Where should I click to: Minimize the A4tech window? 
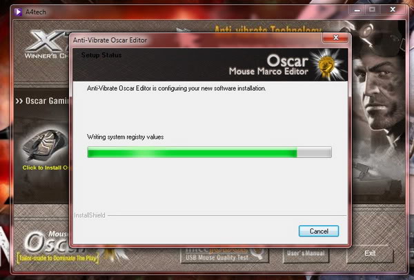[357, 10]
